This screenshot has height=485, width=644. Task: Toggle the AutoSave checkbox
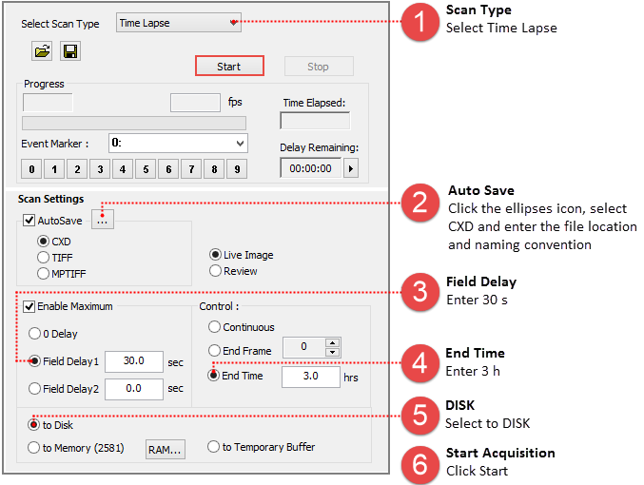pos(29,221)
